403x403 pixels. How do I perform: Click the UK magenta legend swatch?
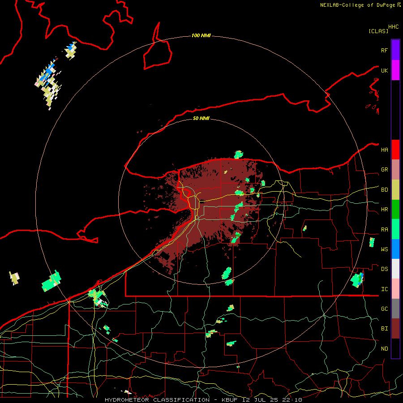point(395,70)
